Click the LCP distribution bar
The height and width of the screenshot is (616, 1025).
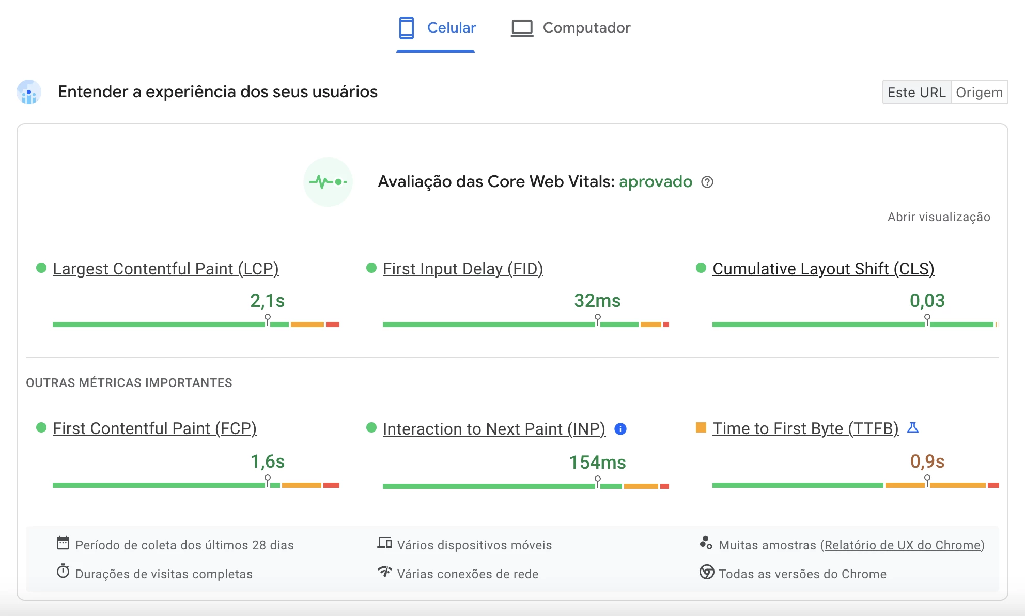pyautogui.click(x=196, y=325)
